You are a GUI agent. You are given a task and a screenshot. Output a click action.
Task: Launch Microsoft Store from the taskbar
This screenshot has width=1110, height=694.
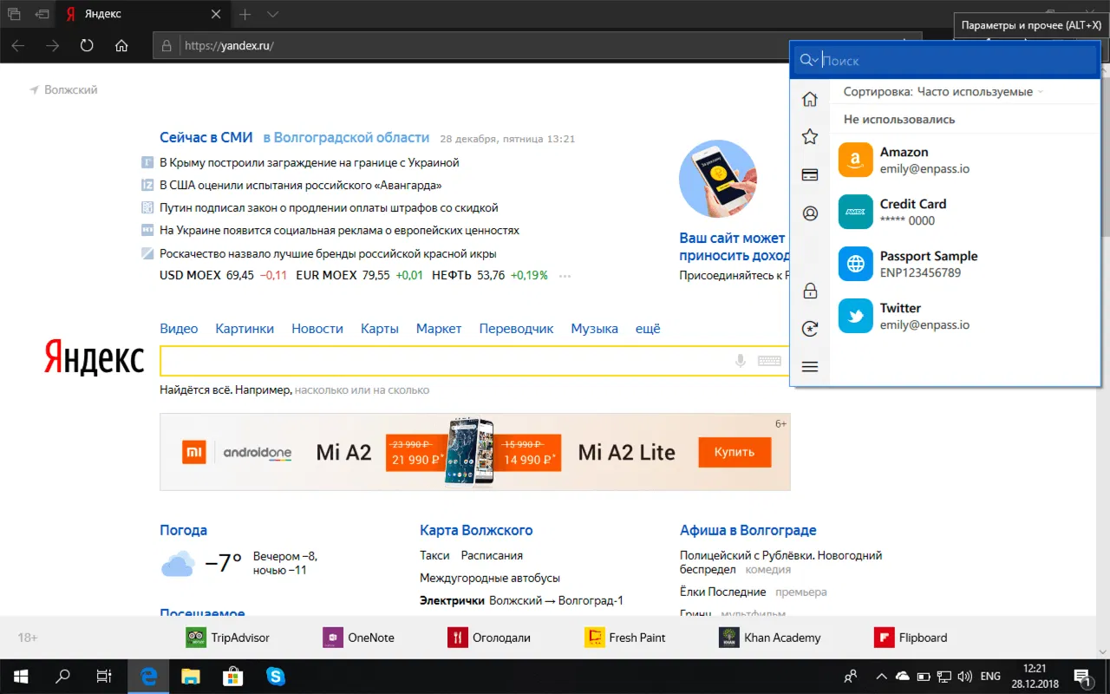233,677
